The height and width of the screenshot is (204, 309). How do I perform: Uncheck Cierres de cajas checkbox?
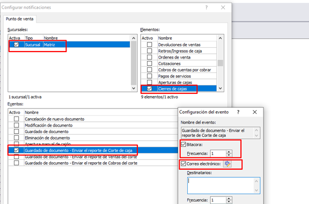[x=150, y=89]
